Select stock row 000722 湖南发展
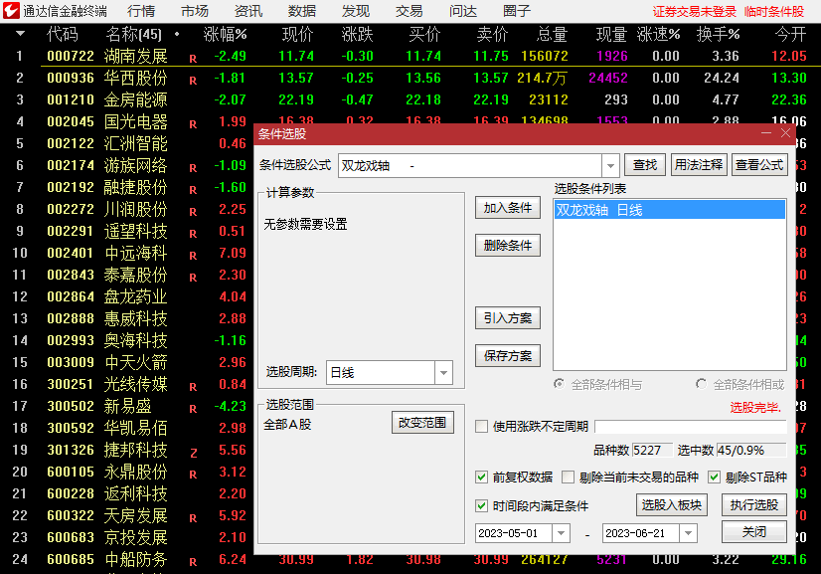 coord(410,56)
